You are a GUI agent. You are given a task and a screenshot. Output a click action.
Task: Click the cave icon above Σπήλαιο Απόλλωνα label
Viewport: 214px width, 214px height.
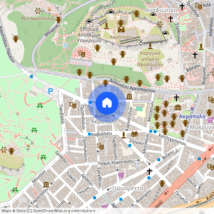(88, 21)
